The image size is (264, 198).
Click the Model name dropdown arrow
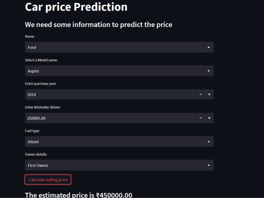(x=209, y=71)
